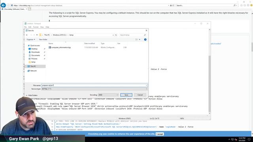Screen dimensions: 253x142
Task: Close the Save As dialog
Action: tap(146, 30)
